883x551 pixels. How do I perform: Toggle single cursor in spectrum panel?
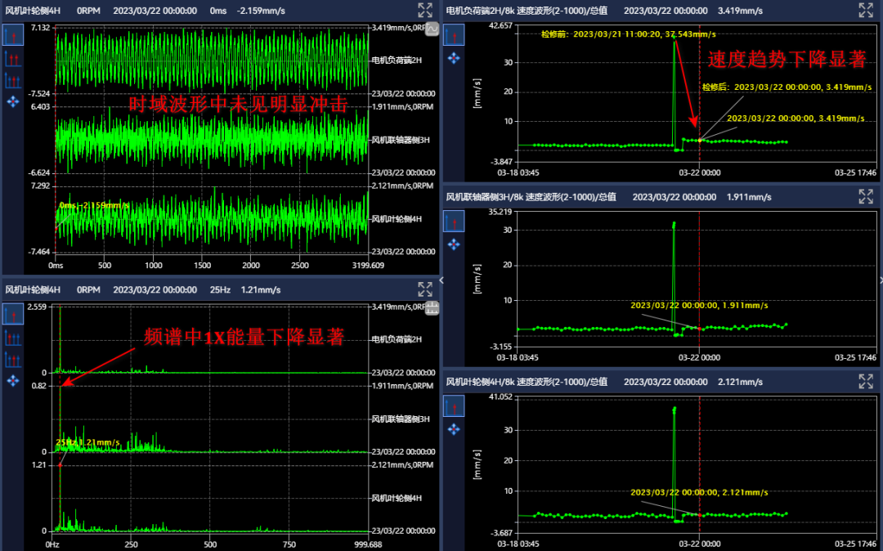(x=13, y=314)
